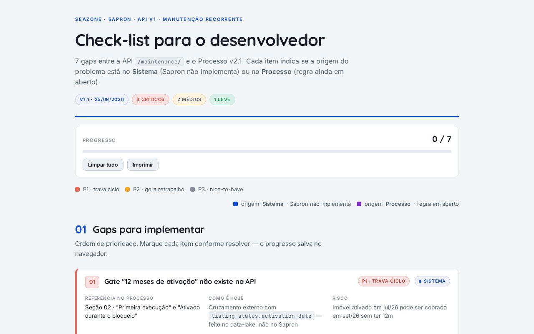Click the Limpar tudo button

[x=103, y=164]
